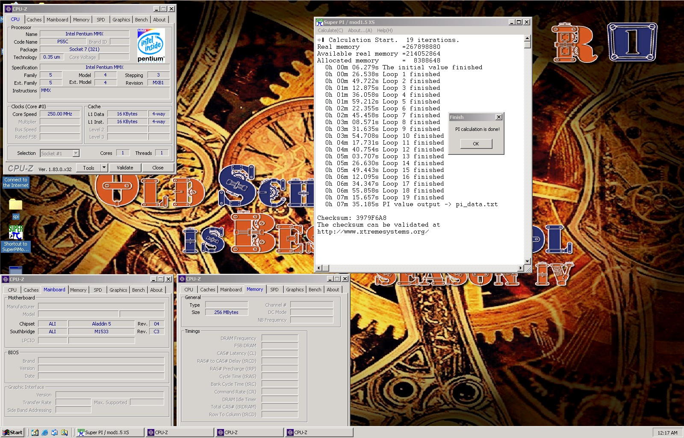
Task: Select Bench tab in the CPU-Z Memory window
Action: coord(315,290)
